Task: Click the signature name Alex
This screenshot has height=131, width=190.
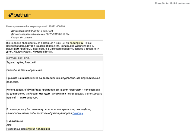Action: coord(9,125)
